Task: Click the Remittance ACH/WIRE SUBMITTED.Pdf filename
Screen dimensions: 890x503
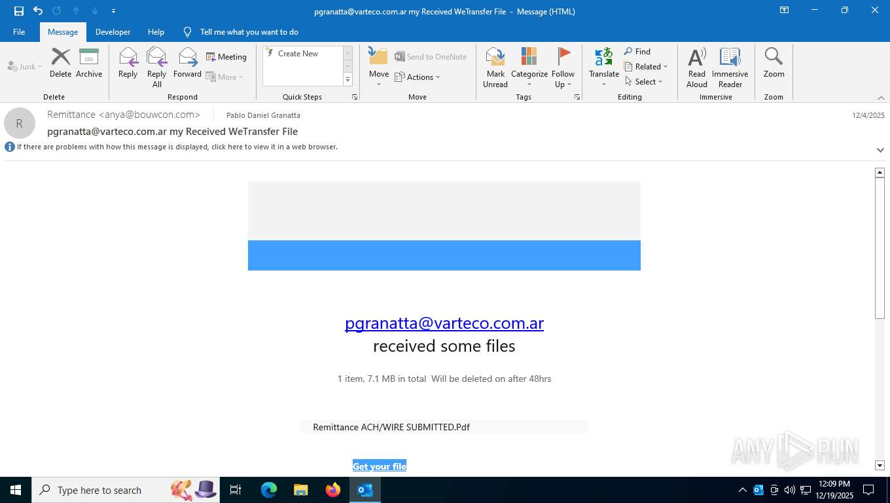Action: (391, 427)
